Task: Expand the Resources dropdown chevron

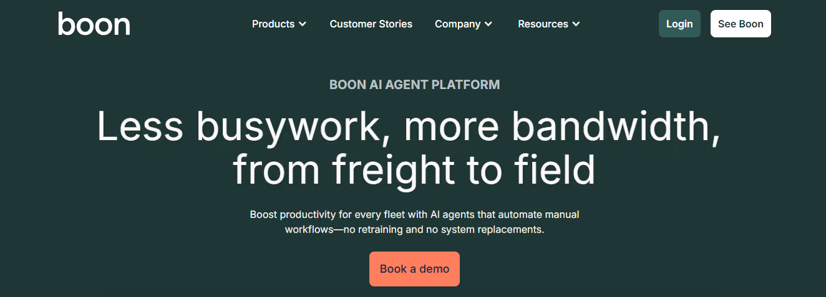Action: 576,24
